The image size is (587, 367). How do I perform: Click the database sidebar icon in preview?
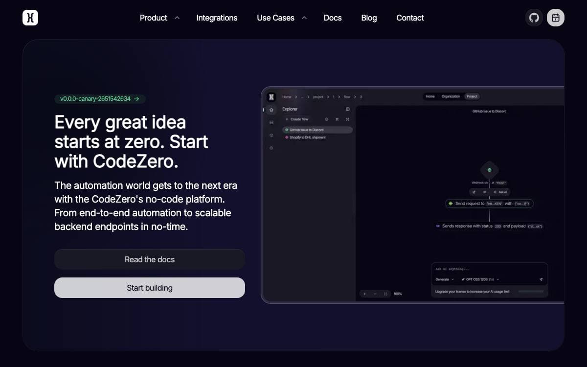[x=271, y=122]
